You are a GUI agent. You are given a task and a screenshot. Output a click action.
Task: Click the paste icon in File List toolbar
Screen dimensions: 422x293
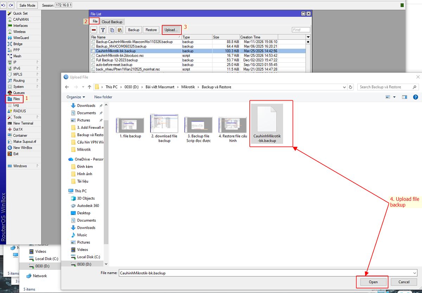120,30
